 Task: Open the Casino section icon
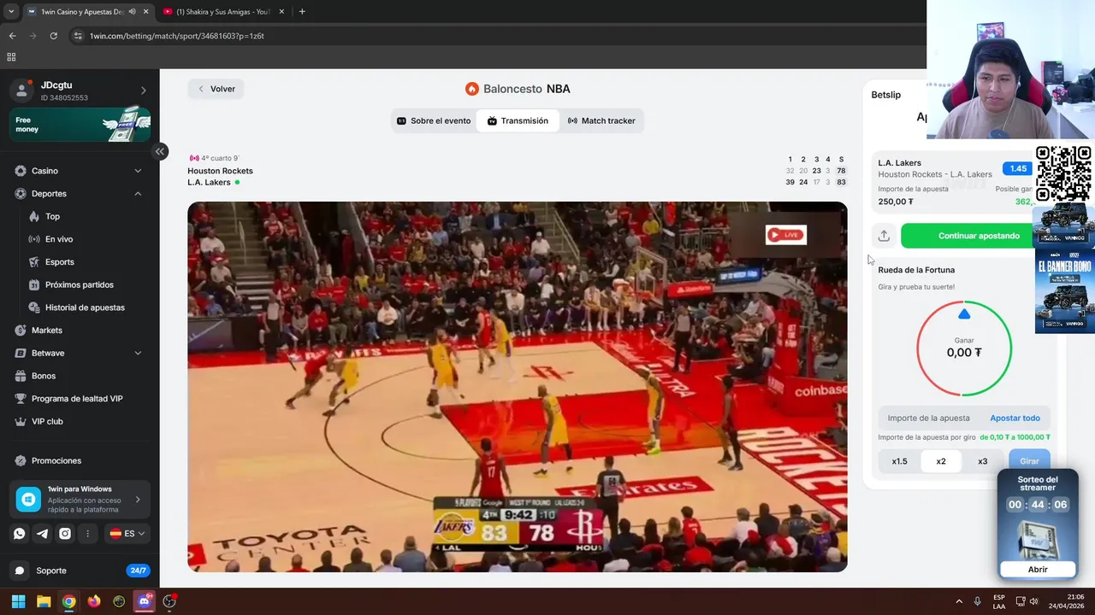(x=21, y=171)
